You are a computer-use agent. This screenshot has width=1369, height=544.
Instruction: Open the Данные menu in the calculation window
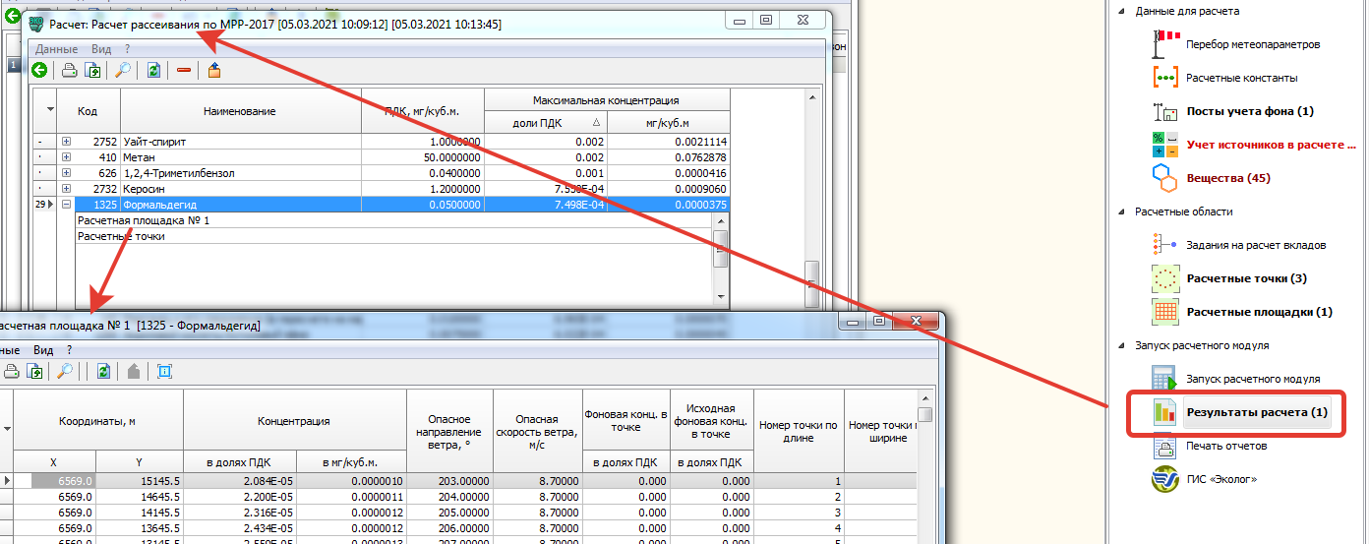[x=56, y=48]
